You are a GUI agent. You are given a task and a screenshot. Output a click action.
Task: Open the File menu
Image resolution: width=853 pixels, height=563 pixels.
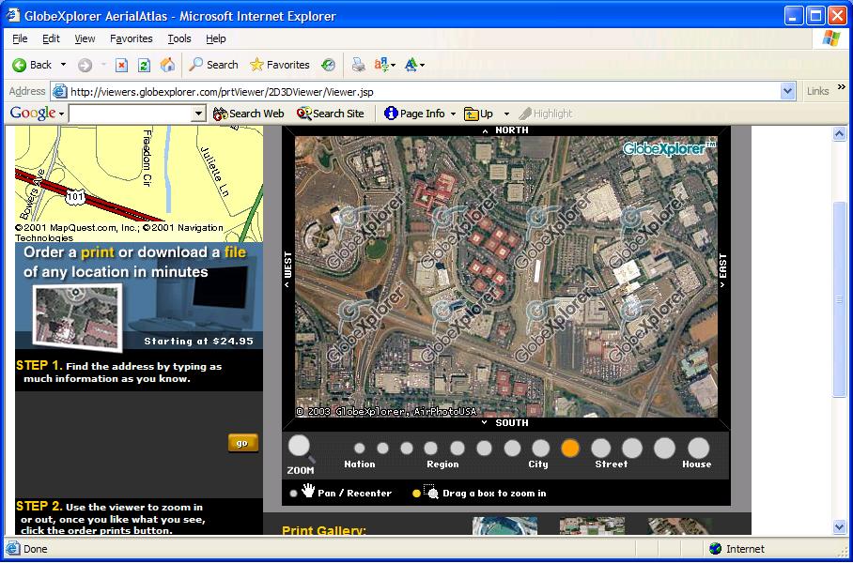pos(20,38)
